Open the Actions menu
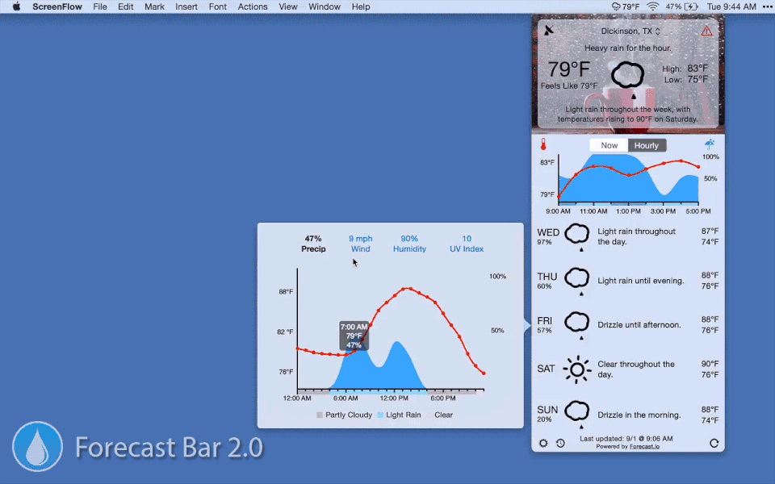The height and width of the screenshot is (484, 775). [253, 6]
